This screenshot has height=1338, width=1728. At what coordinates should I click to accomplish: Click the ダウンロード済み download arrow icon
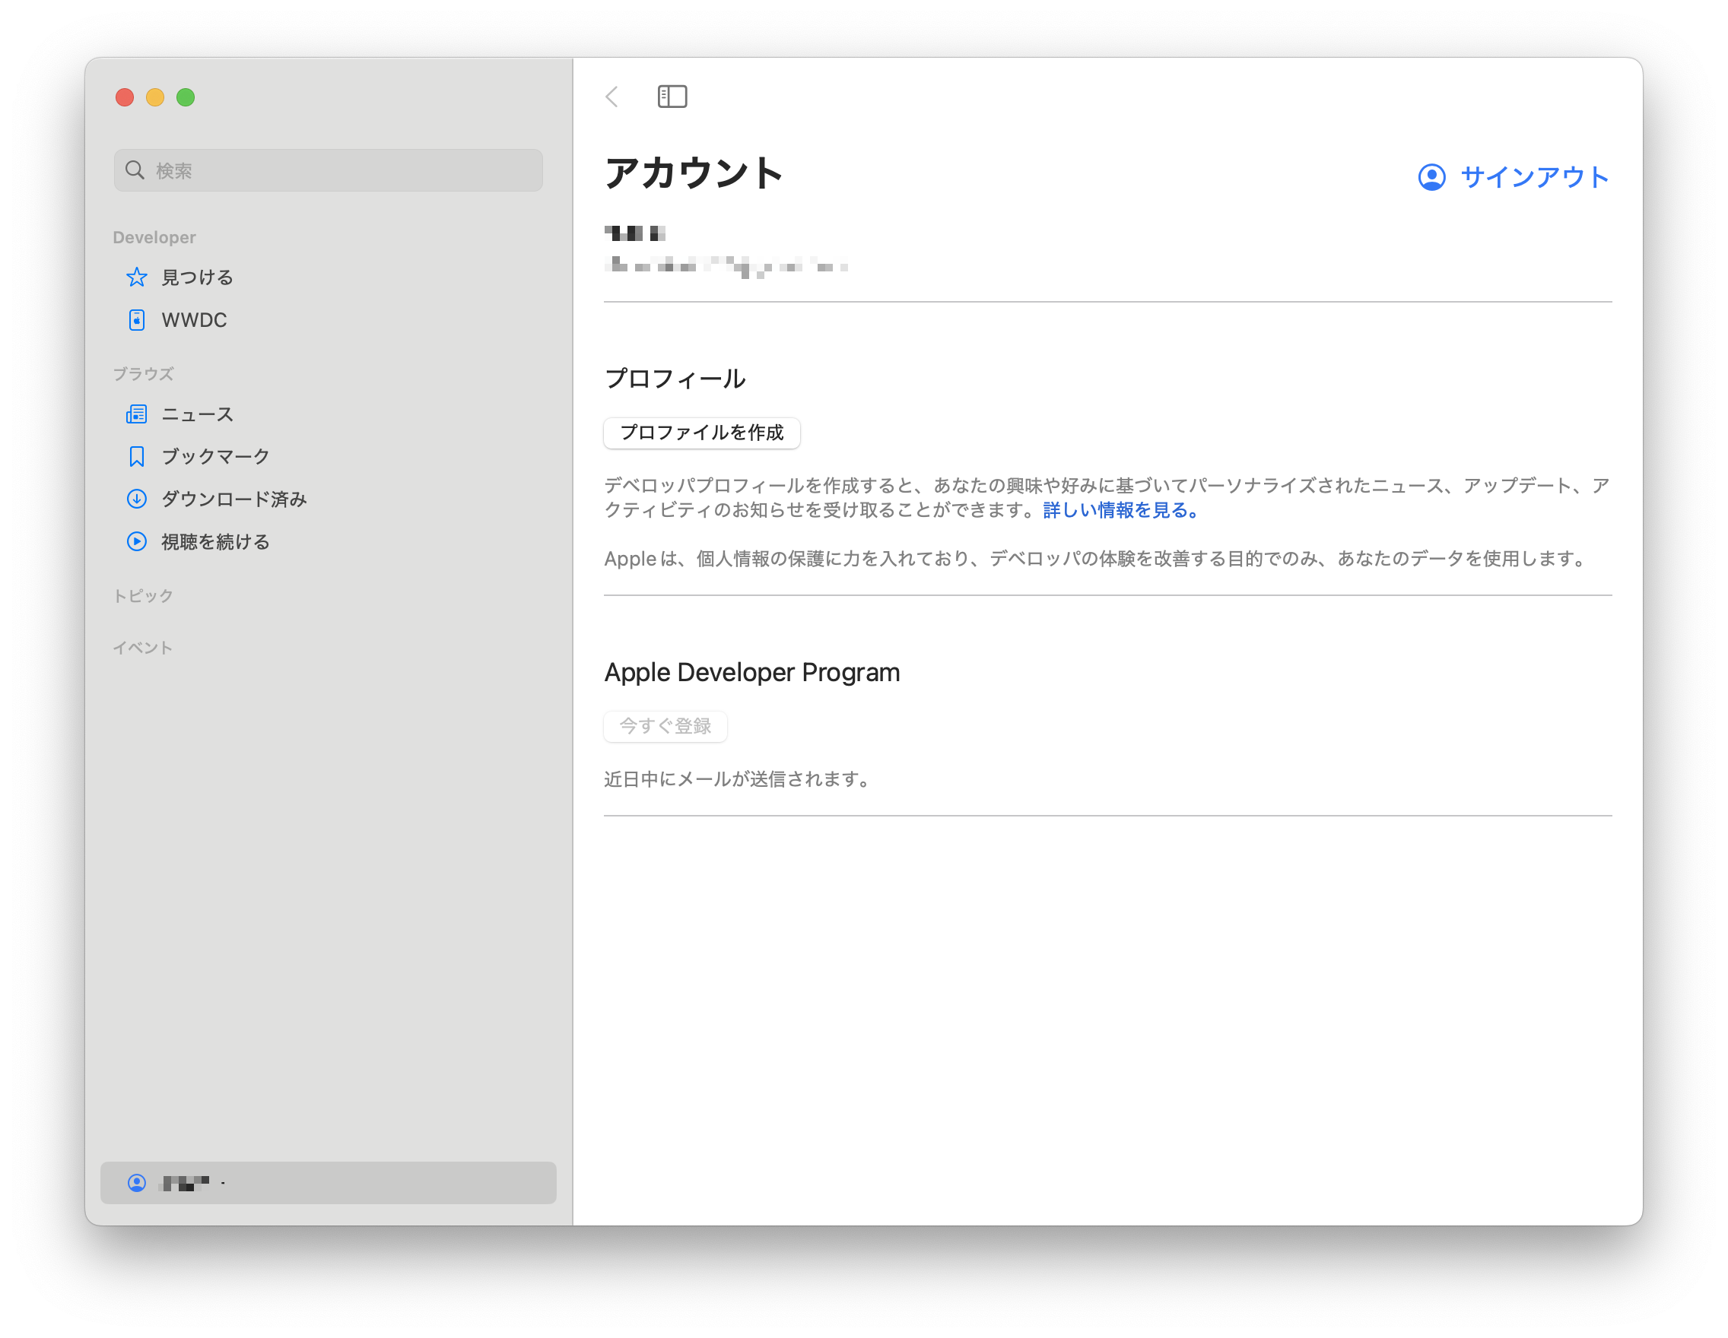tap(136, 499)
